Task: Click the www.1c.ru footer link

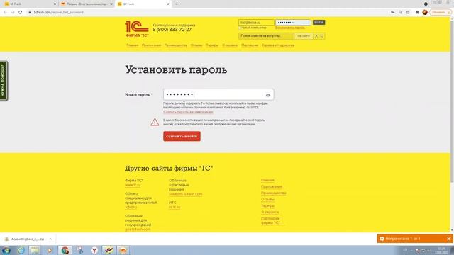Action: pyautogui.click(x=133, y=185)
